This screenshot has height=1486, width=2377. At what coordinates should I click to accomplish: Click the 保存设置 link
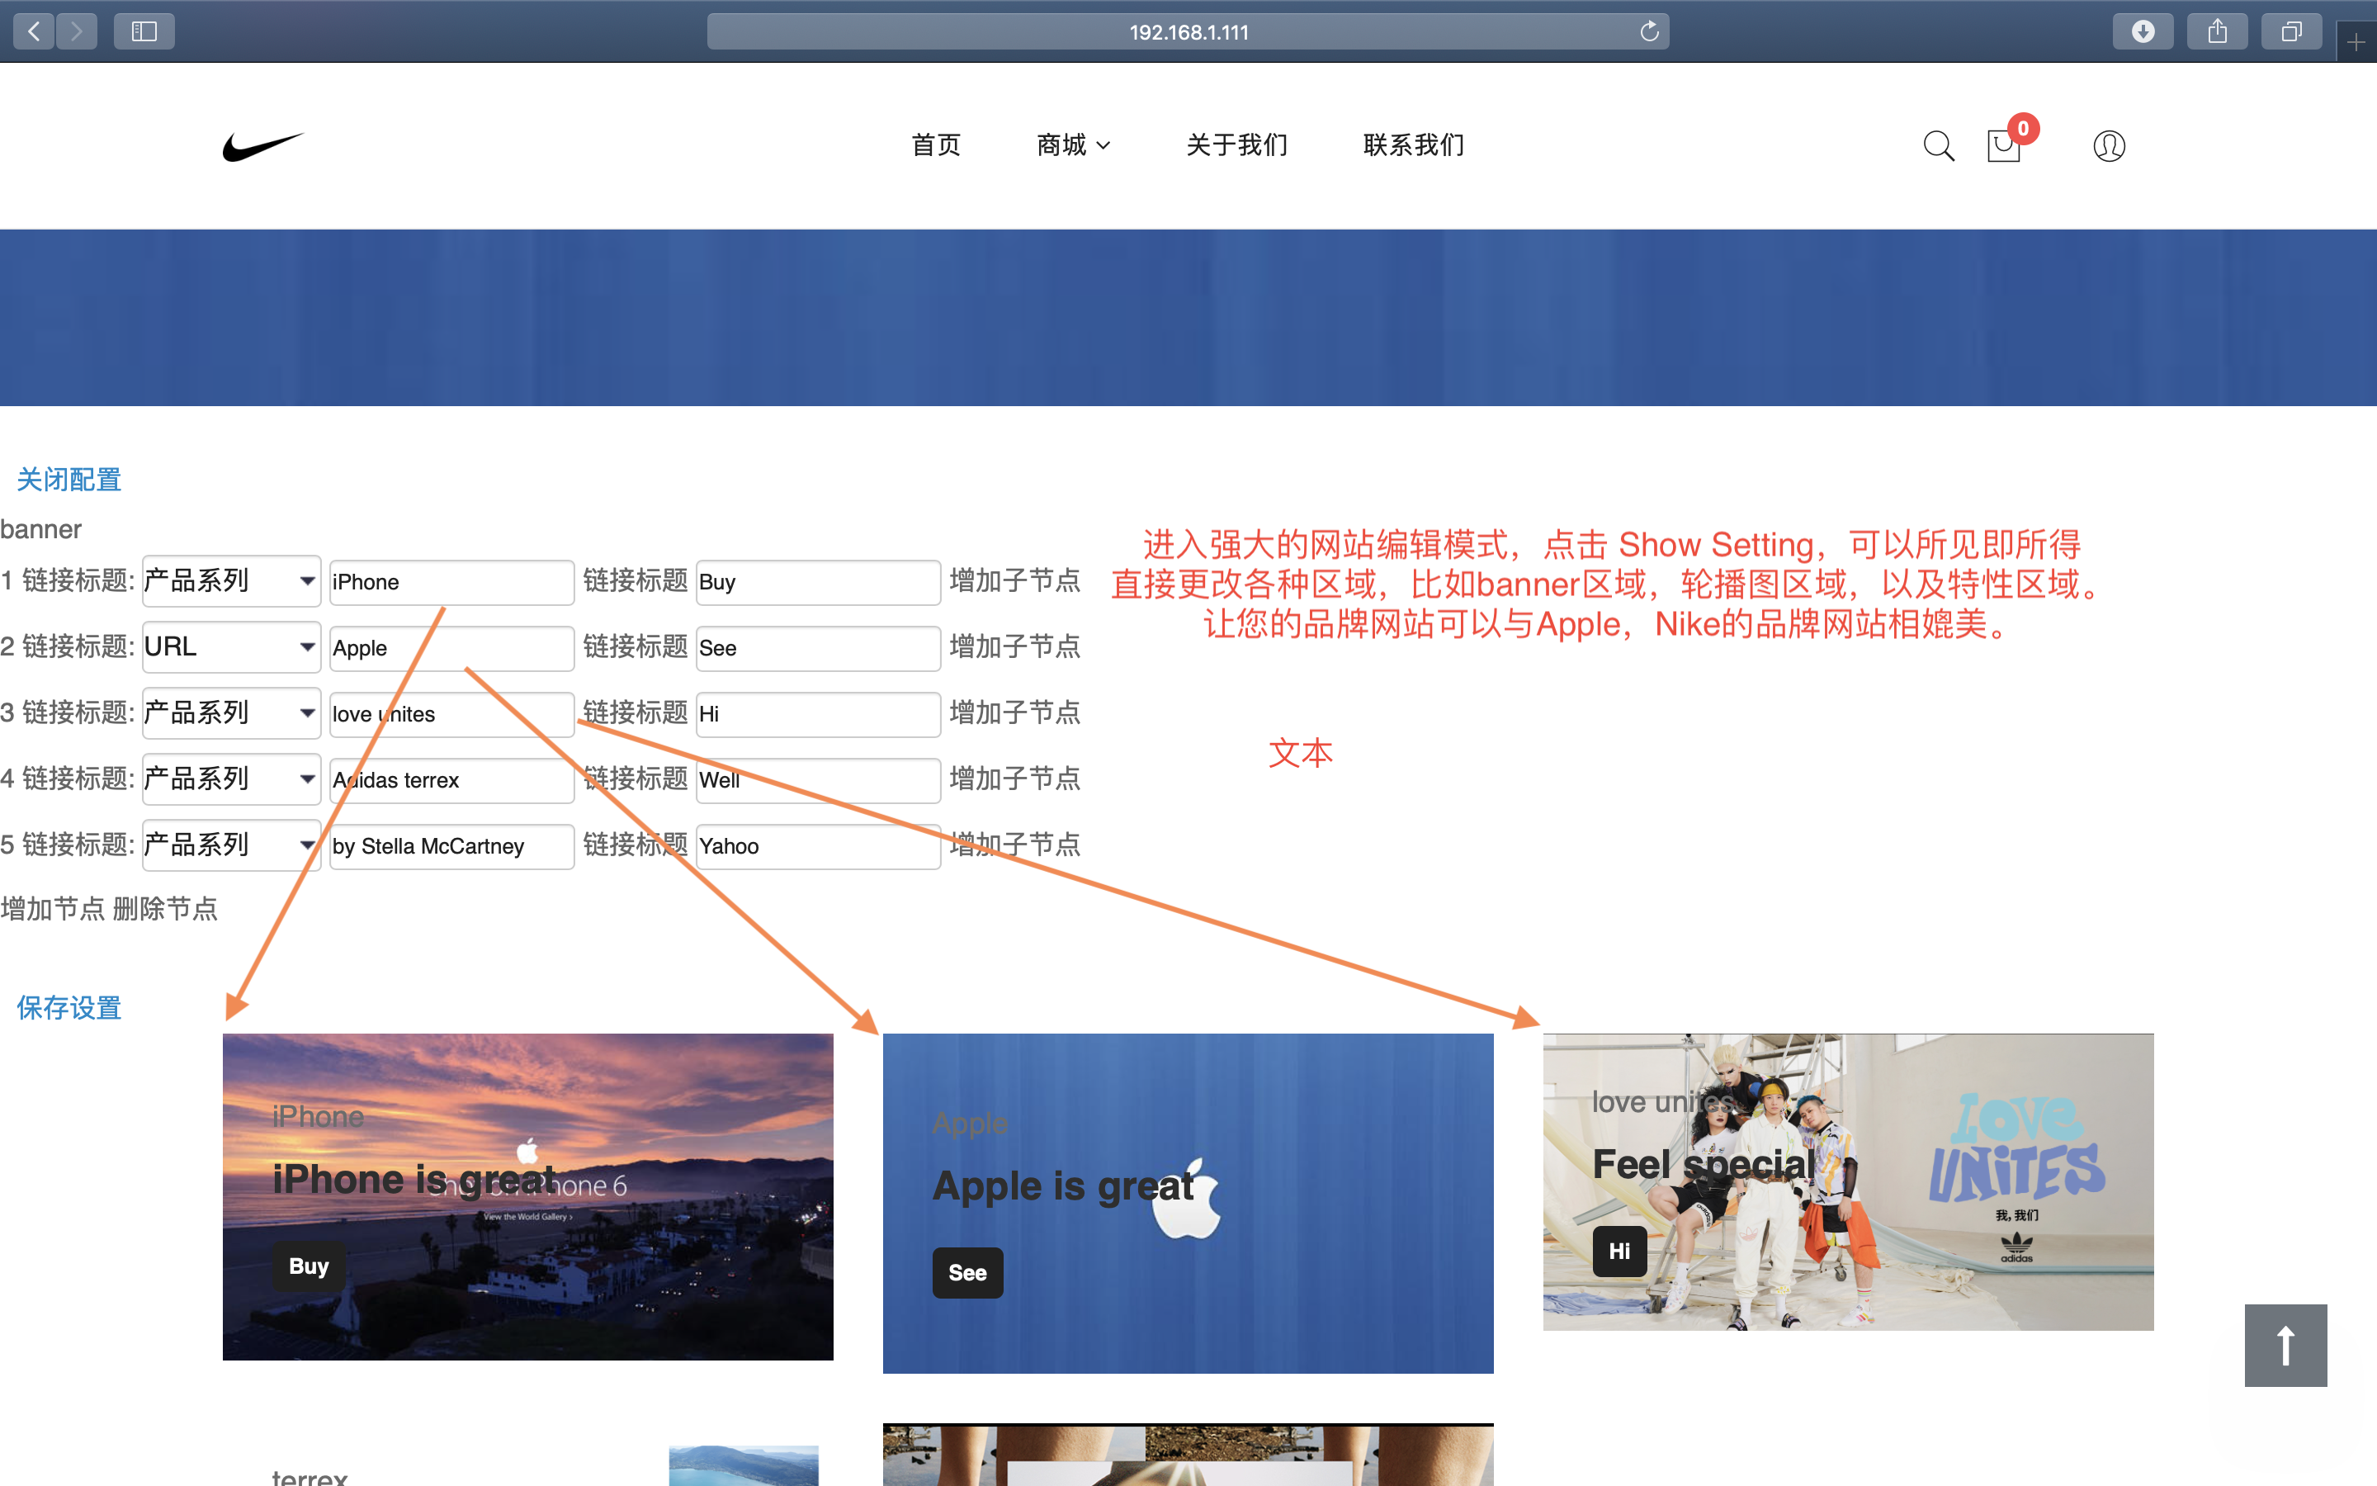pyautogui.click(x=69, y=1007)
